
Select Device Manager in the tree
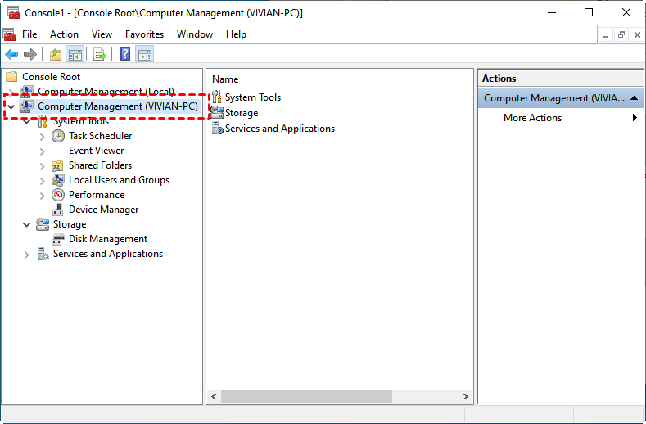(x=103, y=210)
